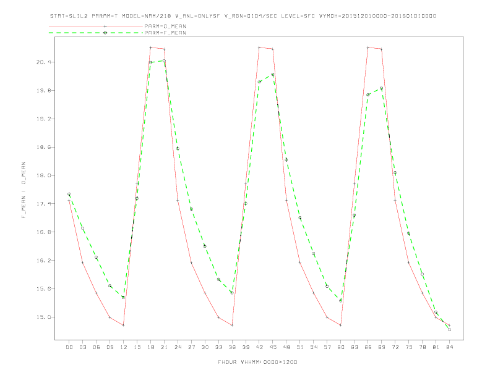Click x-axis tick label 03

[x=82, y=347]
